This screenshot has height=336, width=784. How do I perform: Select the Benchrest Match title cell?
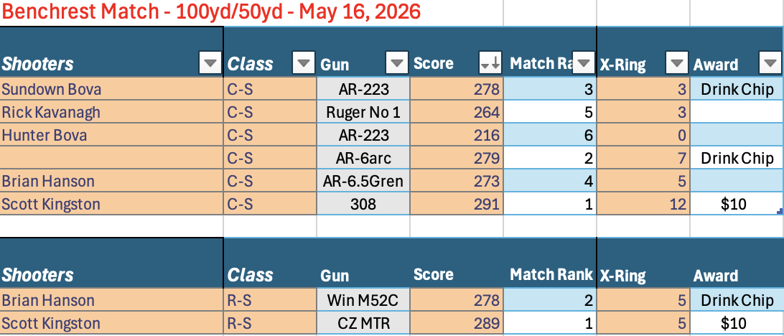(x=211, y=11)
